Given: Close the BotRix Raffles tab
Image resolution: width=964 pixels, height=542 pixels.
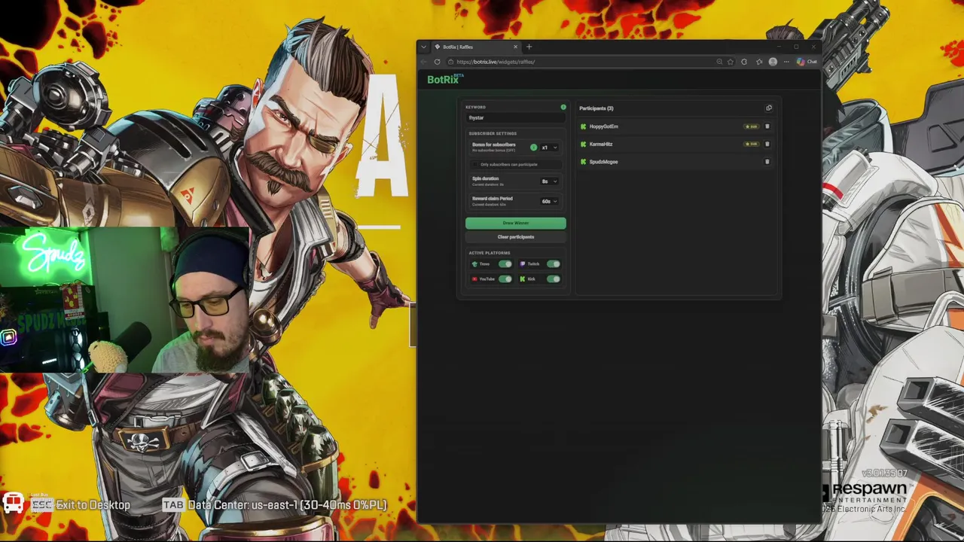Looking at the screenshot, I should pyautogui.click(x=515, y=47).
